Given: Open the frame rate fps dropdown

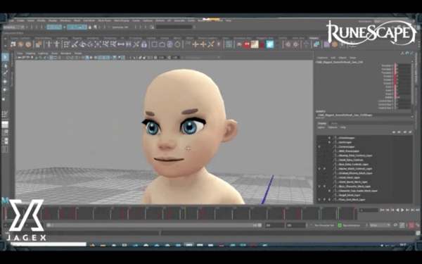Looking at the screenshot, I should pos(380,225).
